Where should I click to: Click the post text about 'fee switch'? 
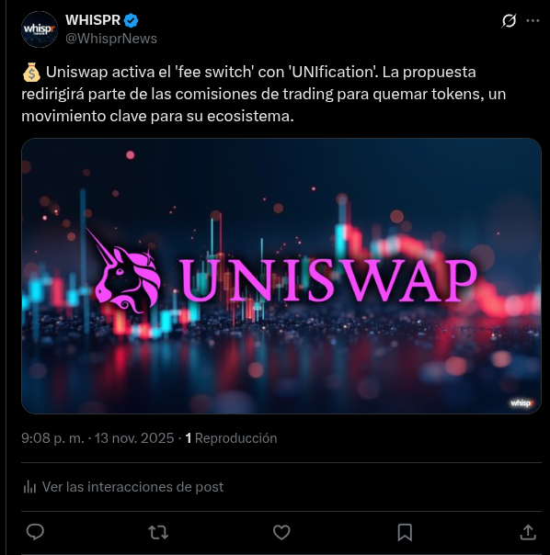pos(264,94)
